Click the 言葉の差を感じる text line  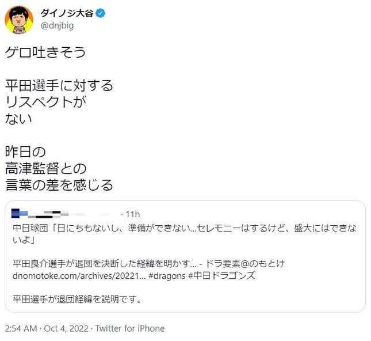pyautogui.click(x=59, y=185)
